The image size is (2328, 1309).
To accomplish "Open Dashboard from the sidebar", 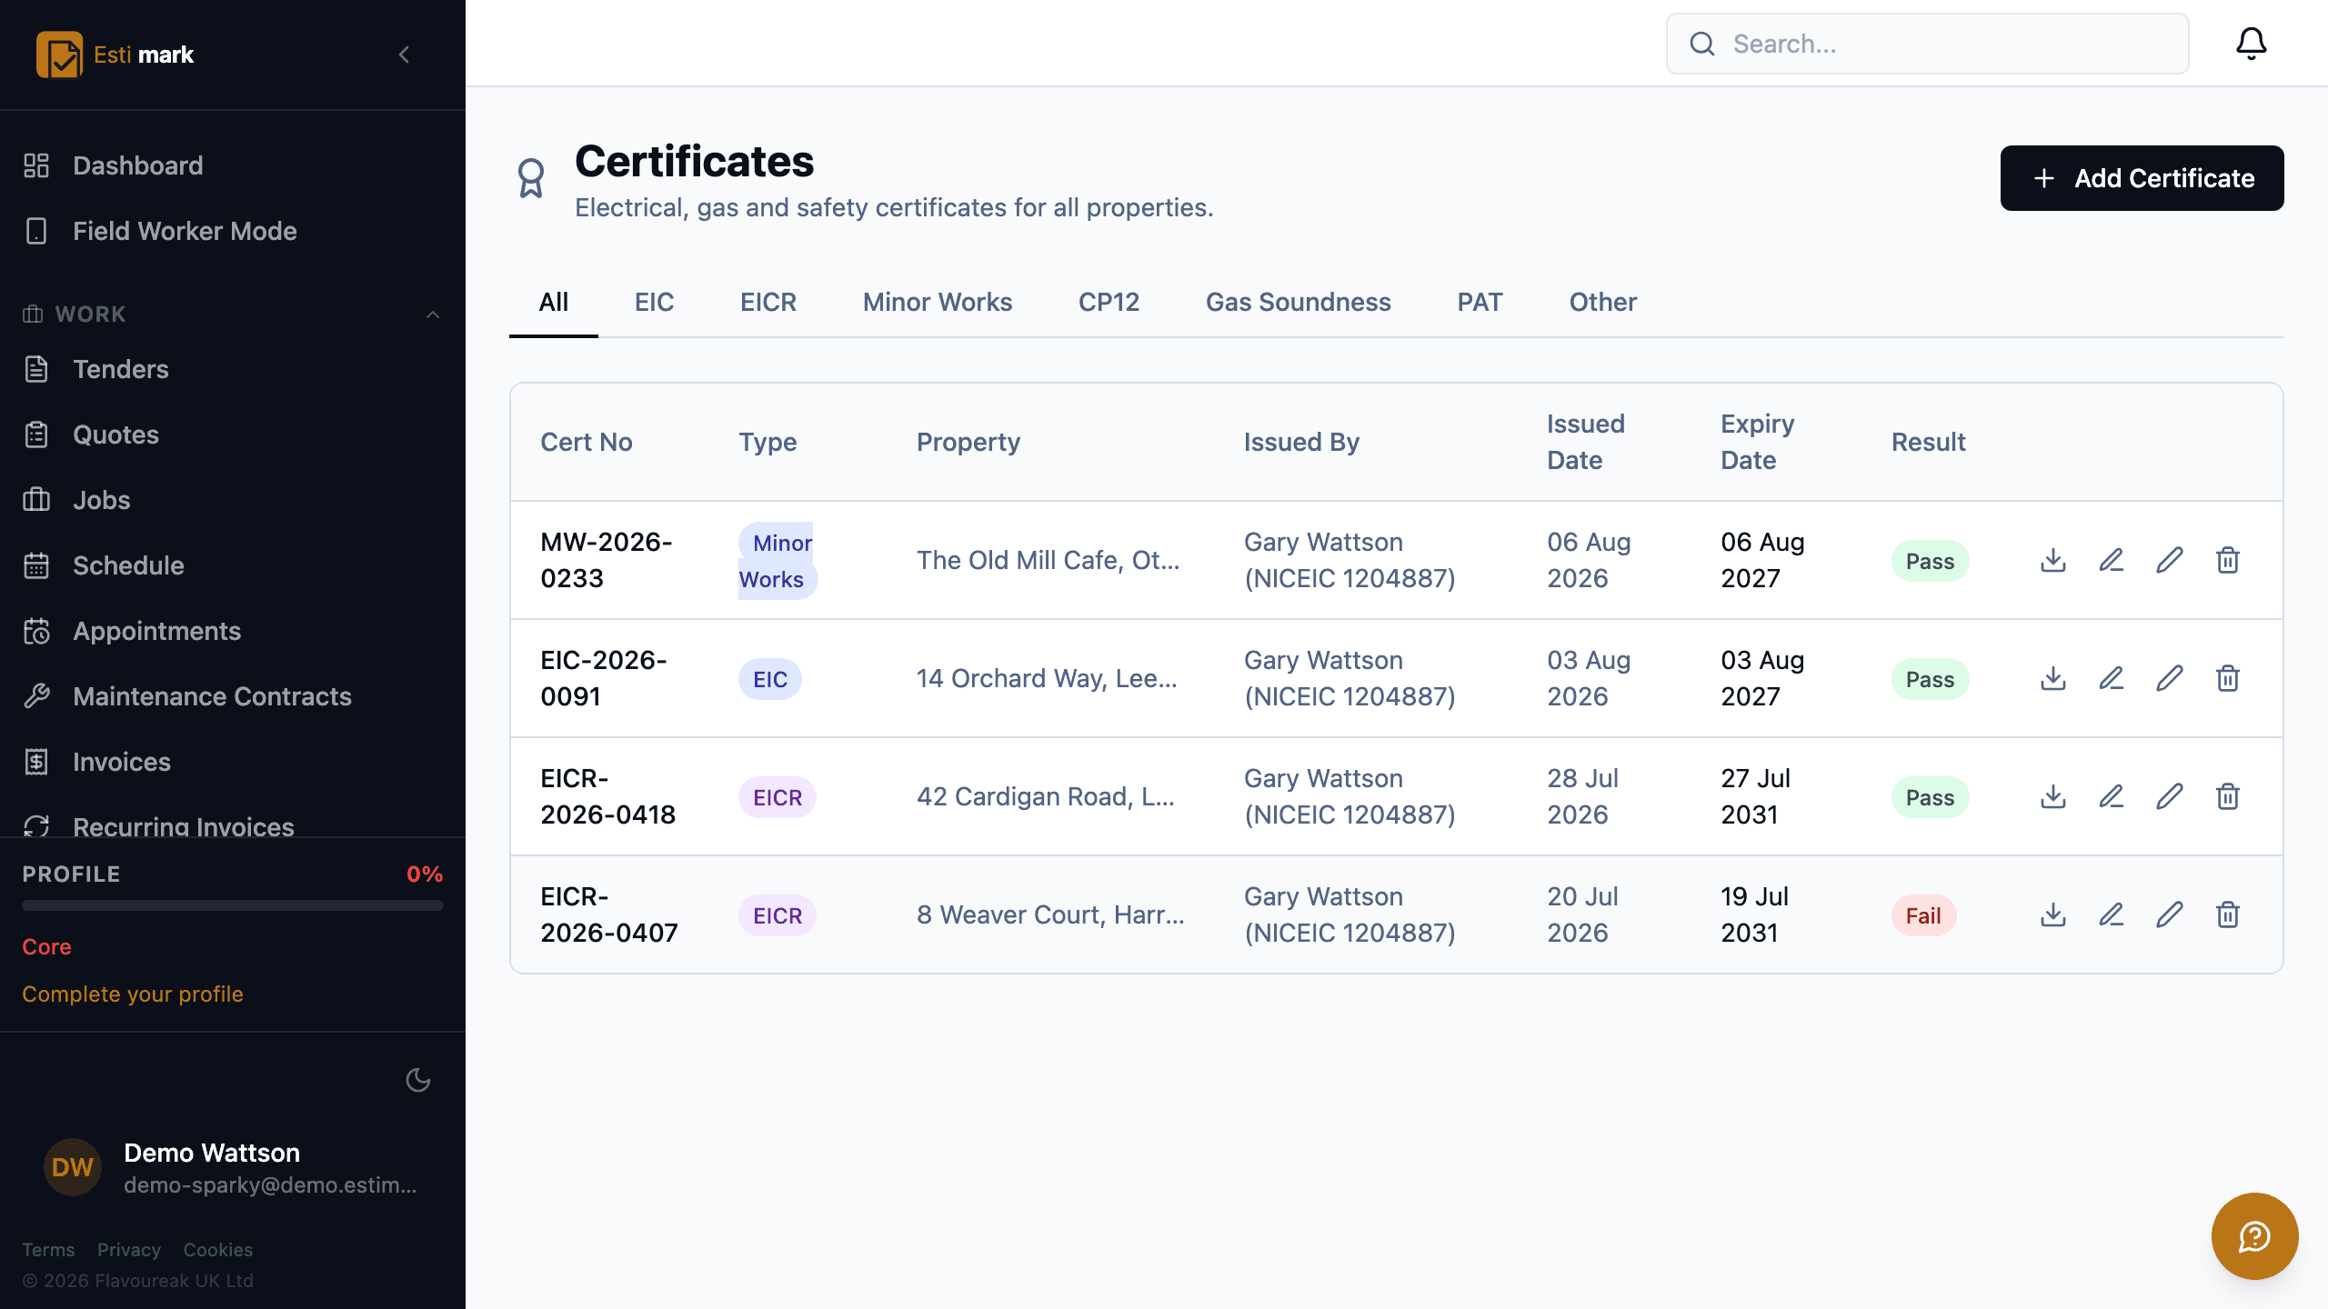I will click(x=233, y=165).
